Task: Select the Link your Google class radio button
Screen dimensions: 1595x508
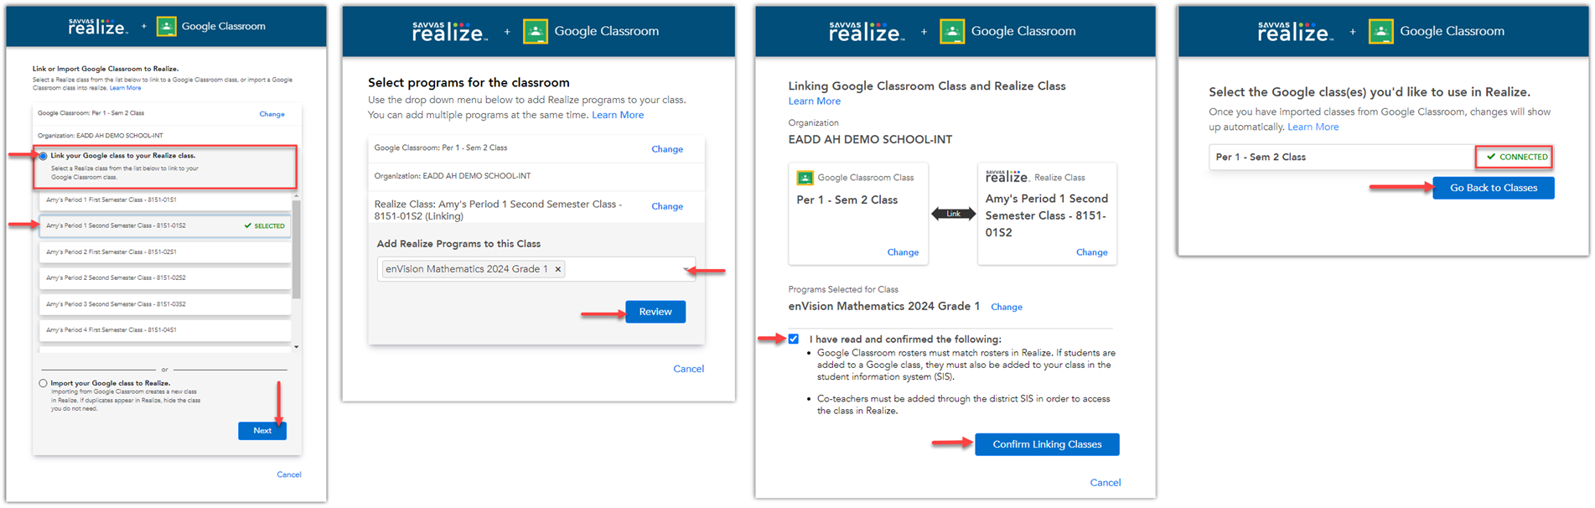Action: 43,155
